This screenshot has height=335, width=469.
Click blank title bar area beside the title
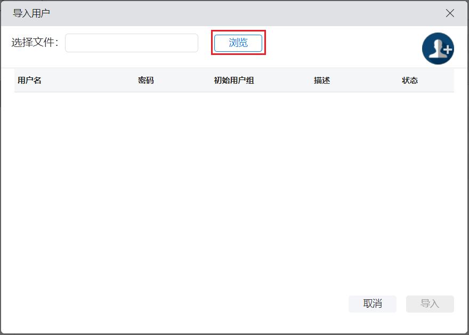click(x=240, y=13)
